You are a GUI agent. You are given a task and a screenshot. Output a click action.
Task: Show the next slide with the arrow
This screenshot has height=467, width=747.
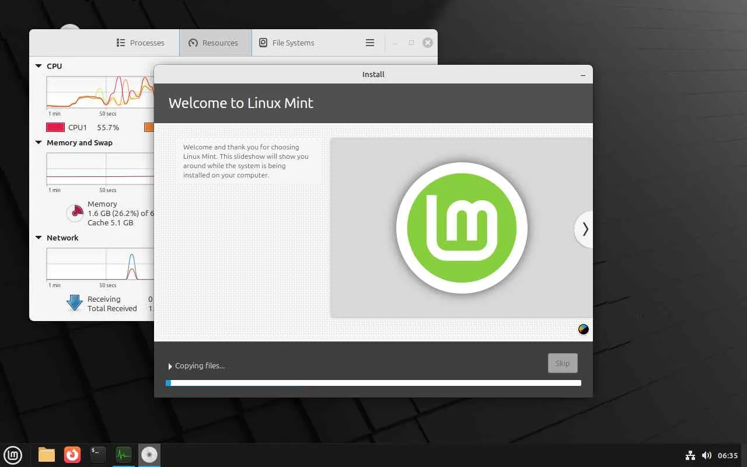[x=585, y=229]
